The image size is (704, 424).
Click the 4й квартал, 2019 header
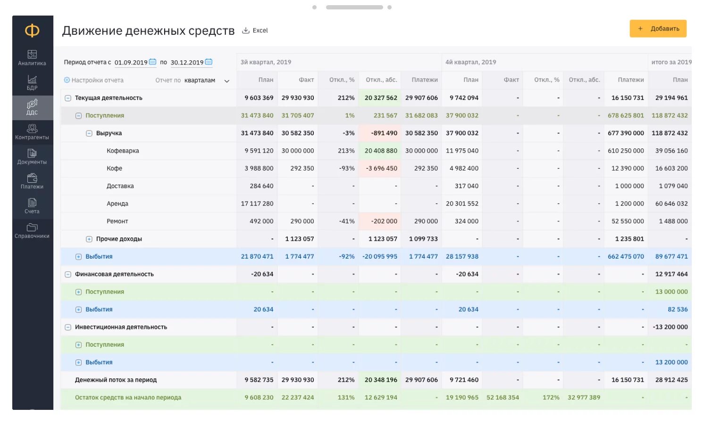[x=470, y=62]
